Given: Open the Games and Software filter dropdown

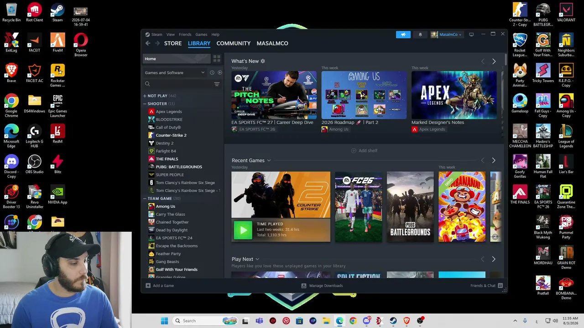Looking at the screenshot, I should coord(175,72).
